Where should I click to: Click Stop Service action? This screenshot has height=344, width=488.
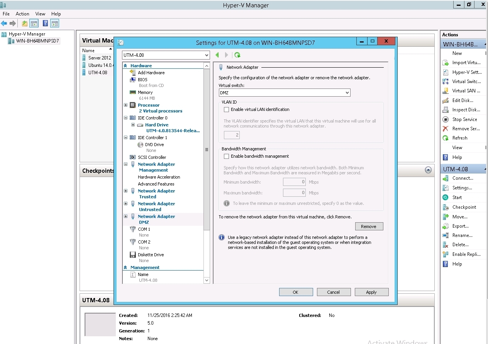coord(464,119)
